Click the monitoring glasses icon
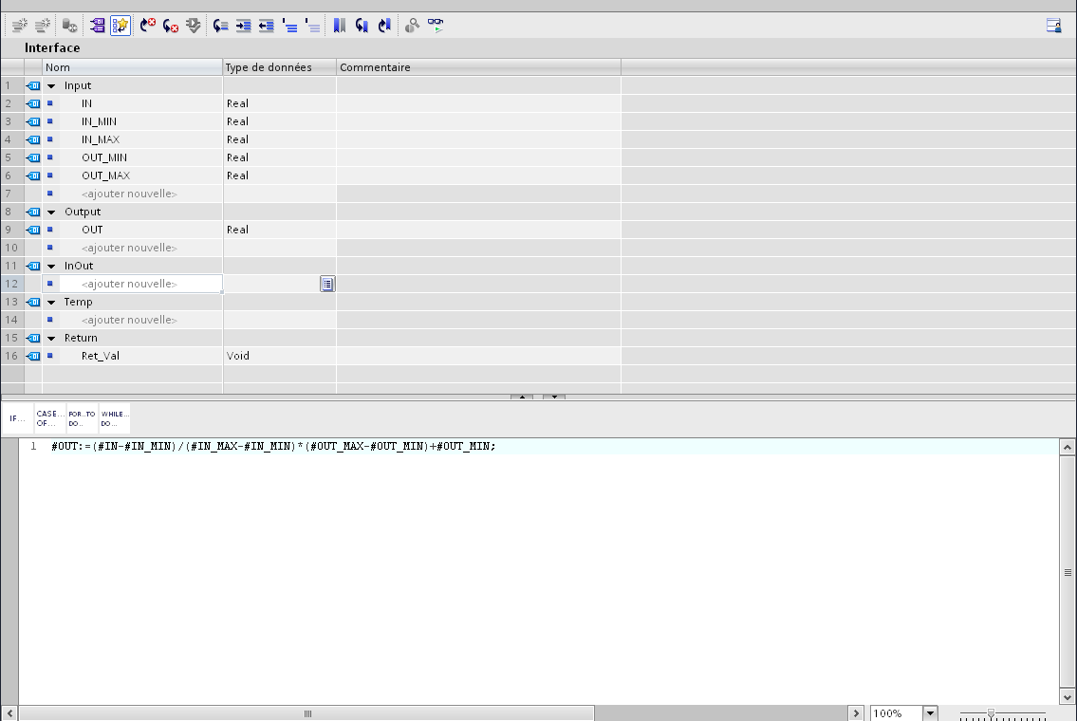 (436, 26)
